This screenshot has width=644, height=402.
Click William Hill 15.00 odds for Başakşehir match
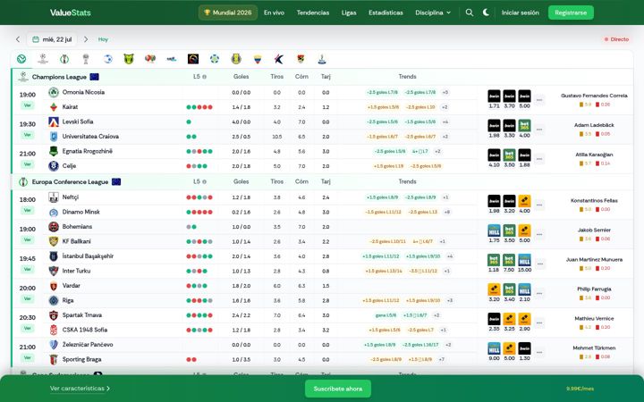click(x=524, y=264)
